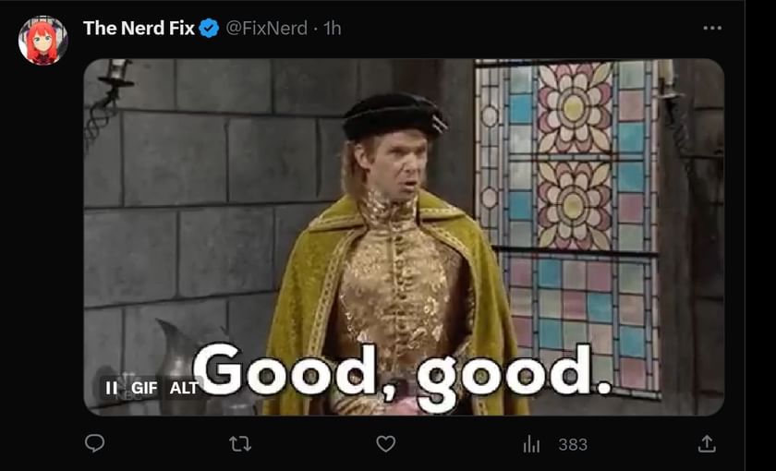Show the ALT image description

click(x=184, y=388)
